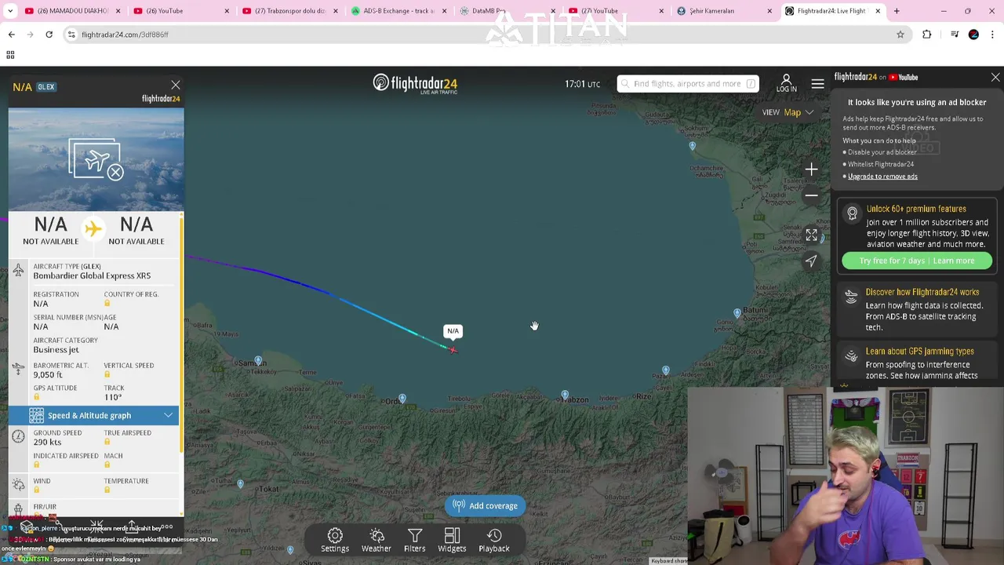
Task: Click the GLEX aircraft type badge
Action: coord(46,87)
